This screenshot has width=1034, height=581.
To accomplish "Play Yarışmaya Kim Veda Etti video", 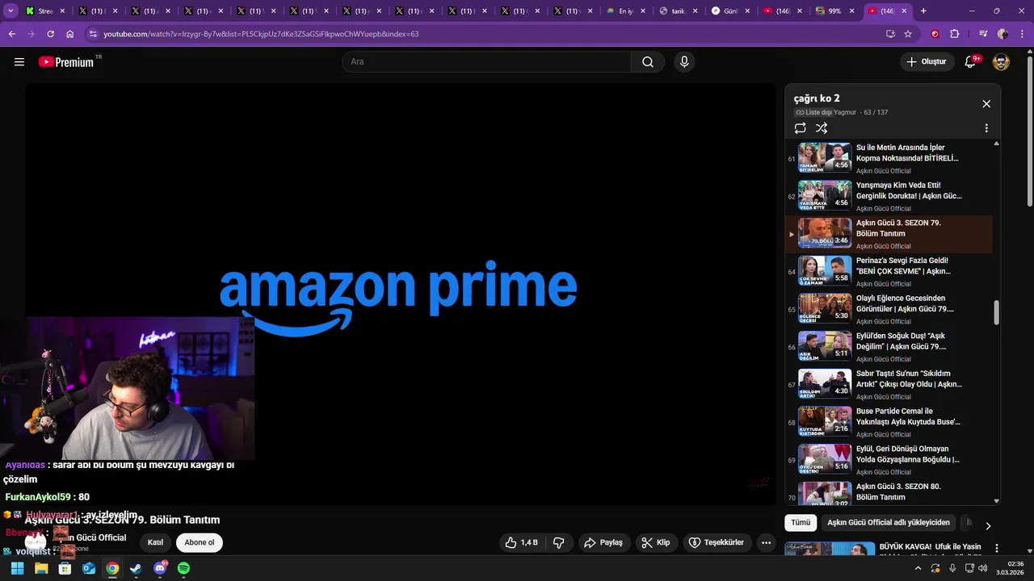I will pyautogui.click(x=889, y=197).
